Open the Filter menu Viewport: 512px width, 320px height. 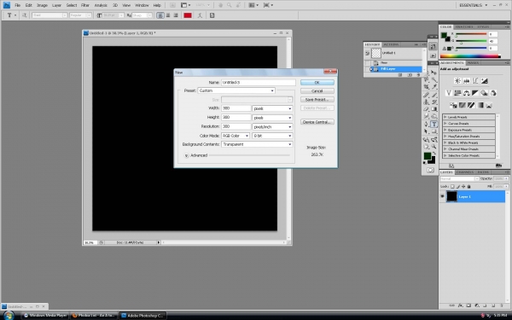pos(84,5)
